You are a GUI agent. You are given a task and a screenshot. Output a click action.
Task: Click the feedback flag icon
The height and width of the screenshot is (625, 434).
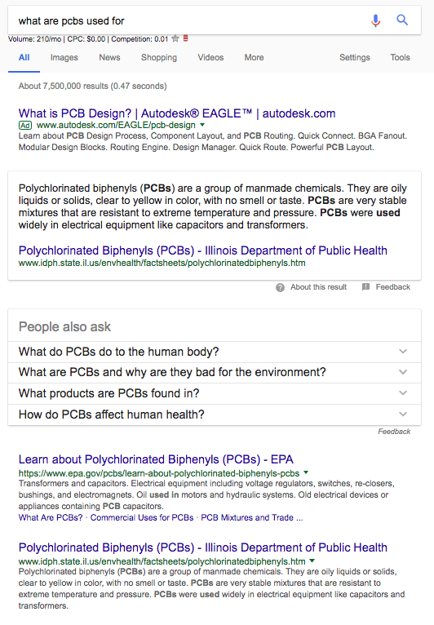(x=365, y=286)
